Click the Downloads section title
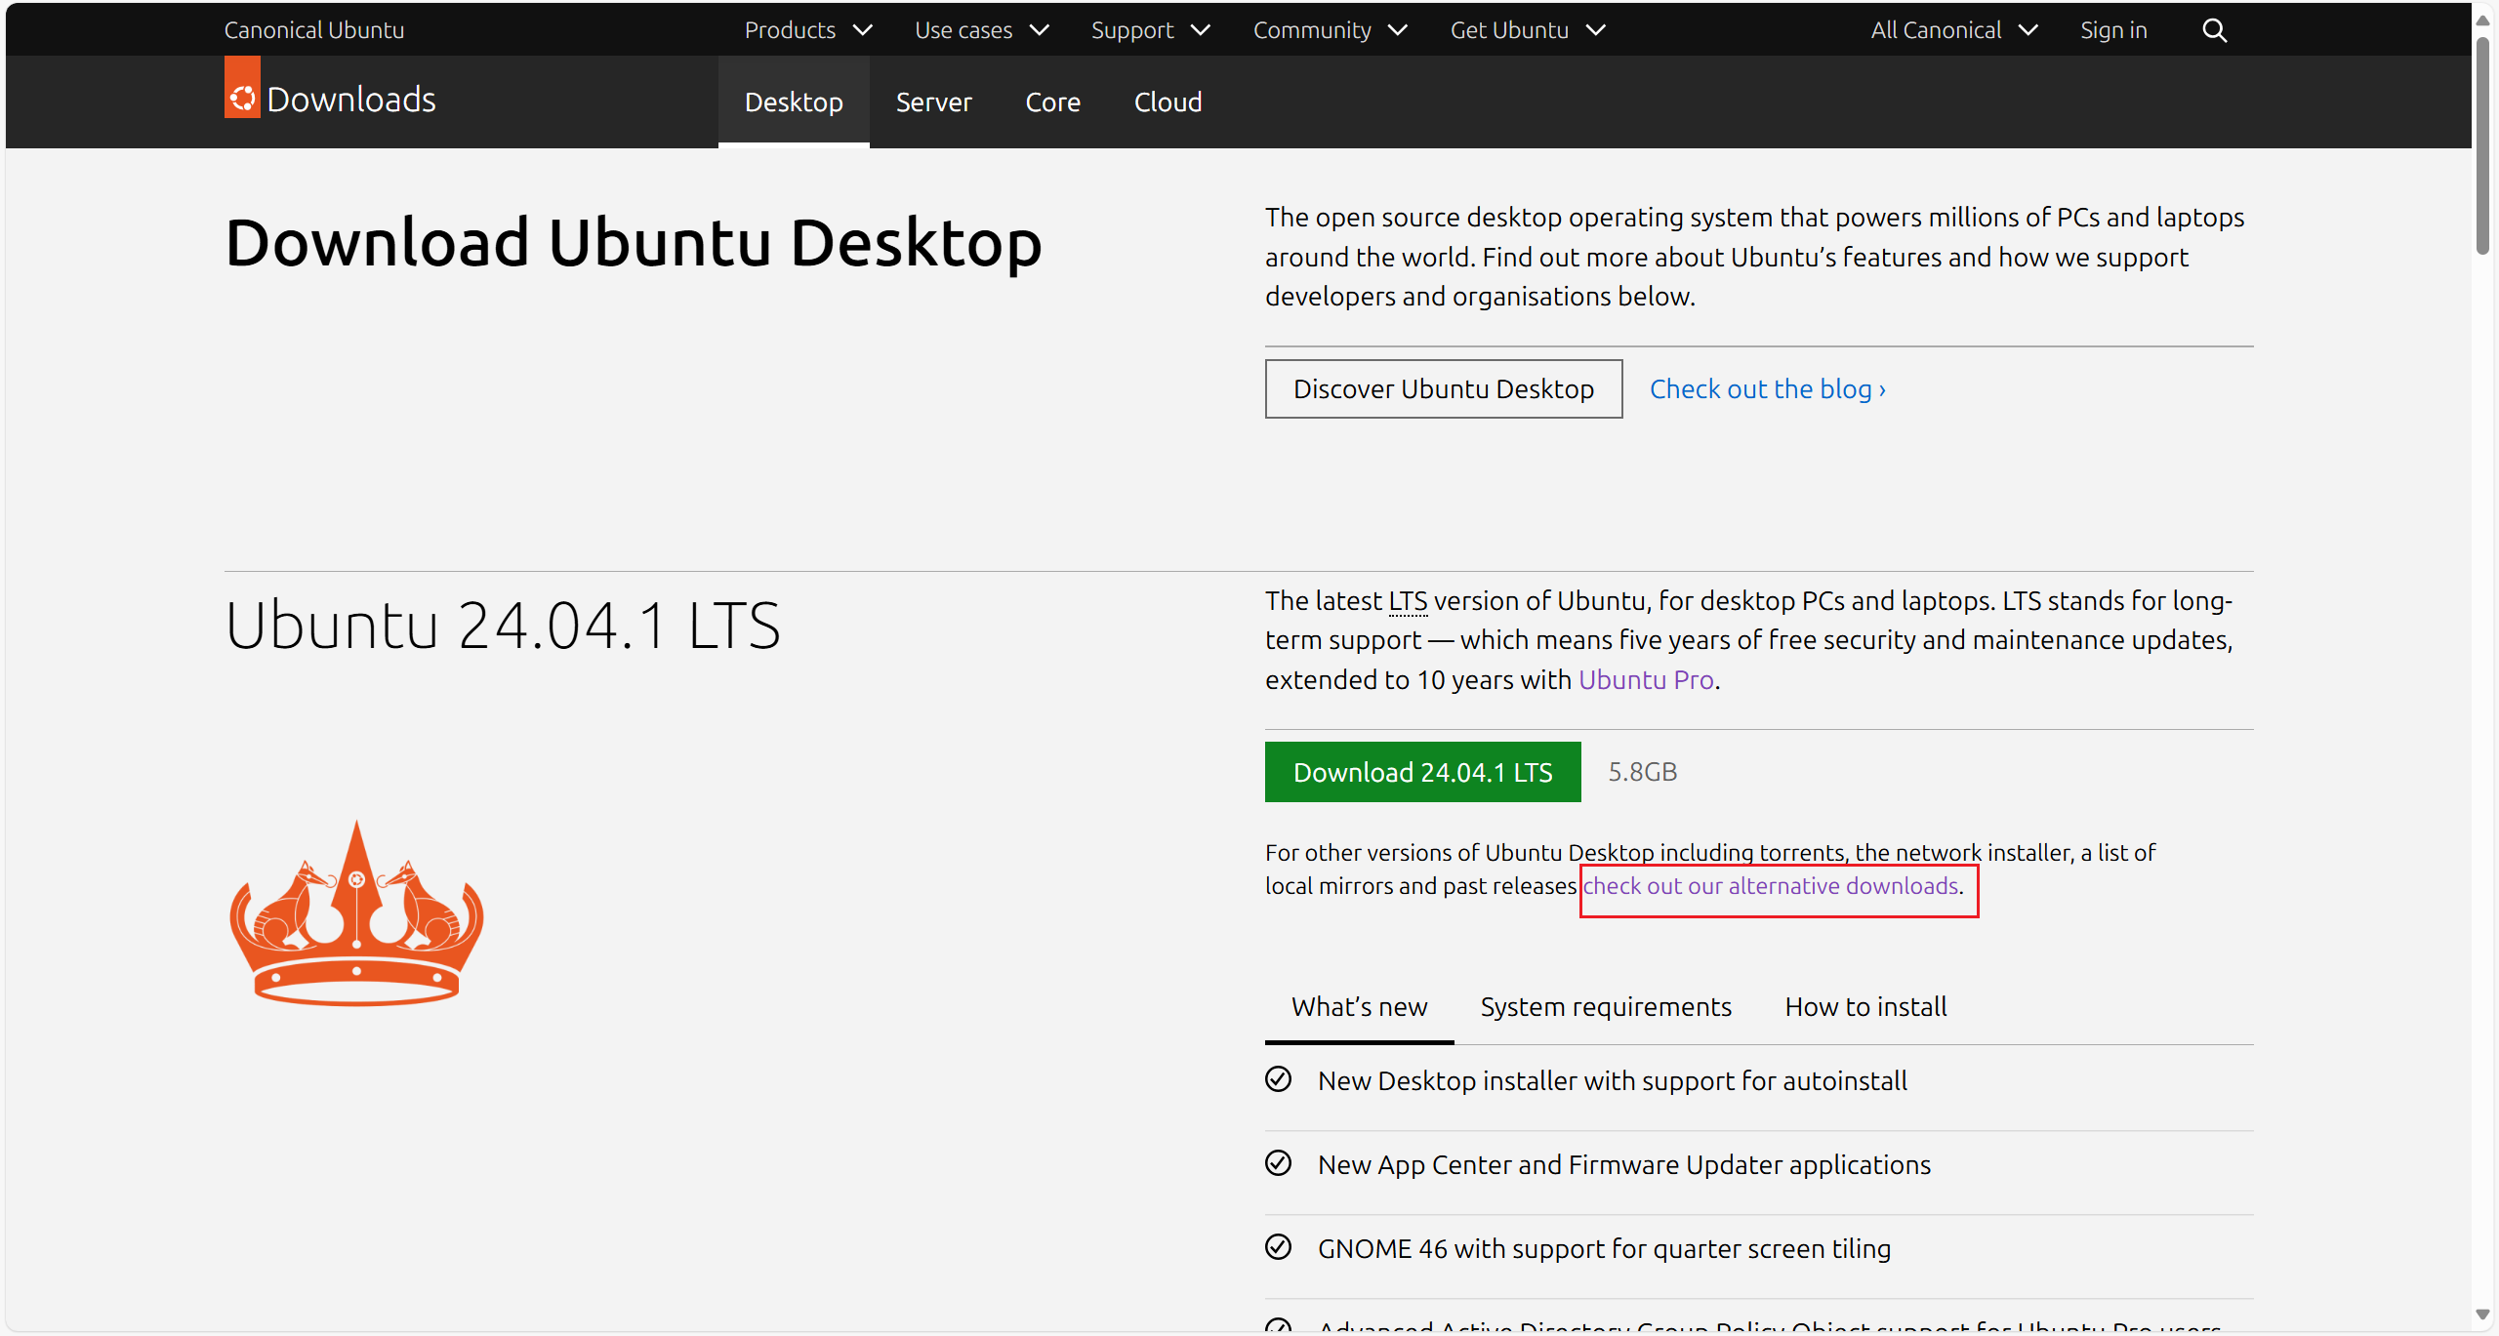This screenshot has width=2499, height=1336. tap(351, 100)
